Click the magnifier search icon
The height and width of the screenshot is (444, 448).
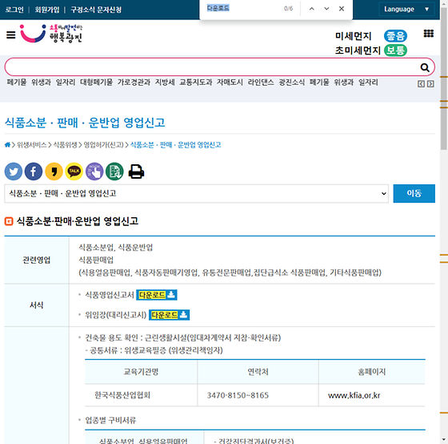click(x=425, y=67)
